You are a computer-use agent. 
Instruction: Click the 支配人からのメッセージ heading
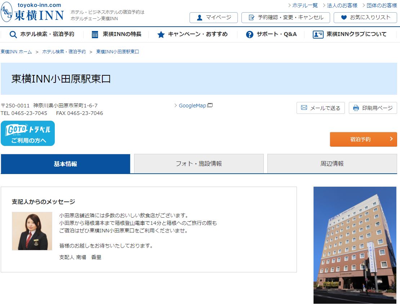point(44,202)
